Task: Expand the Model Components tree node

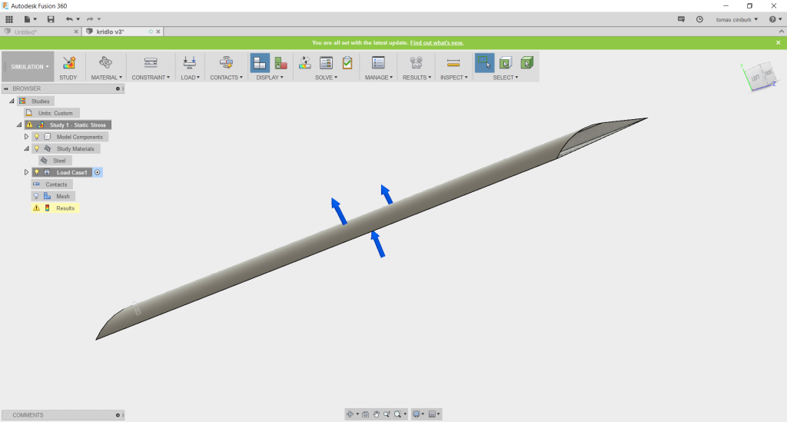Action: click(x=26, y=137)
